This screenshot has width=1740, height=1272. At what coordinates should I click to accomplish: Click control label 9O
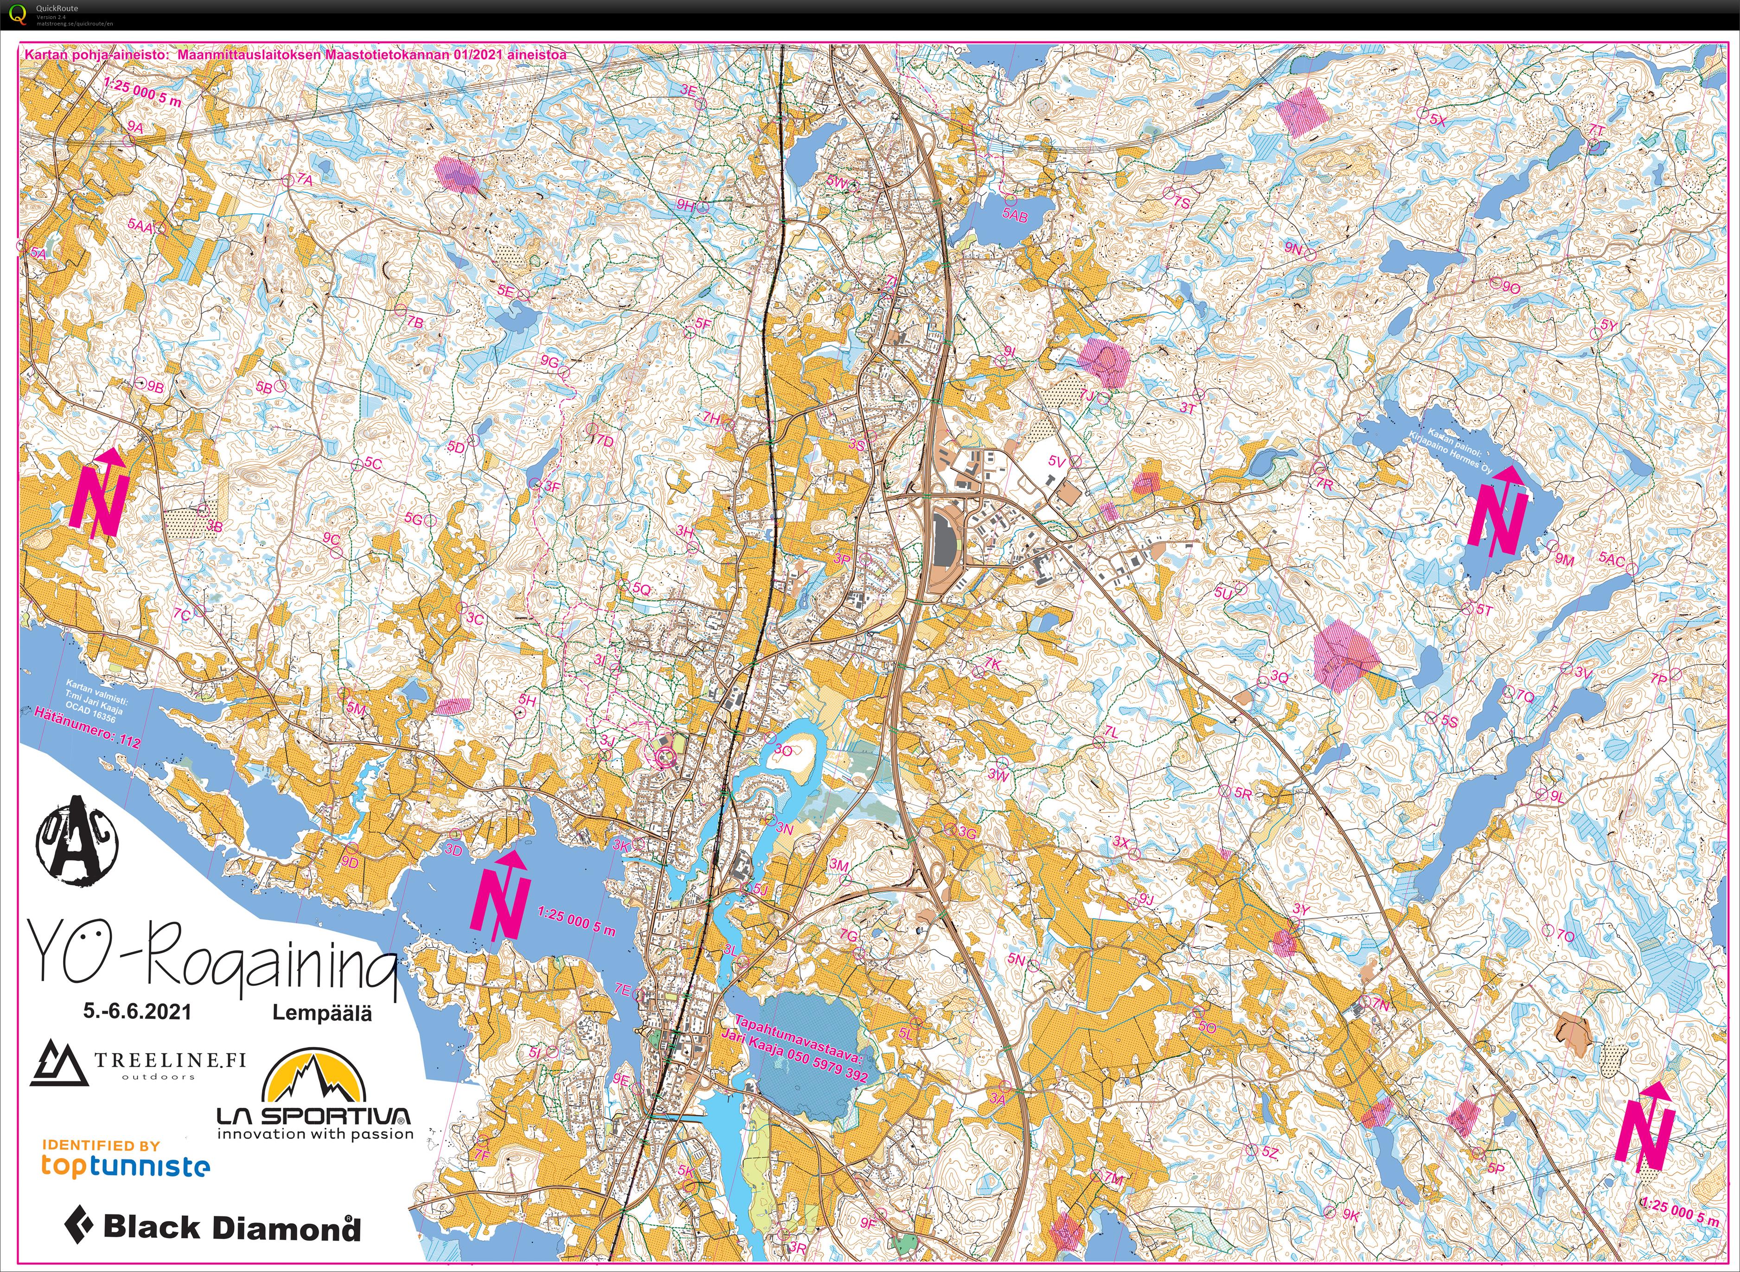click(x=1512, y=288)
